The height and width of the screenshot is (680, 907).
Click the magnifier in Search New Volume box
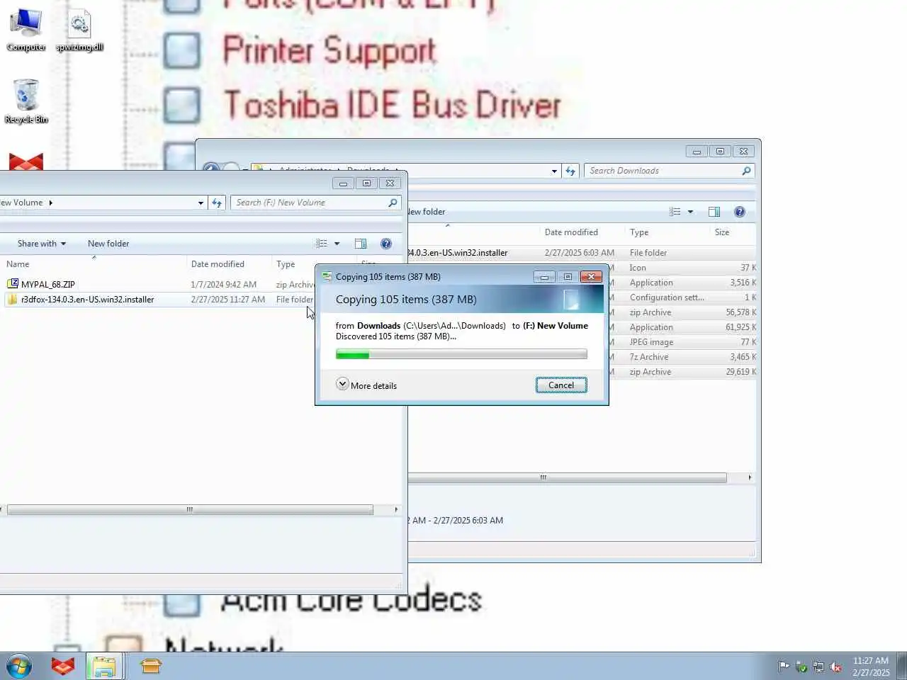(x=393, y=203)
